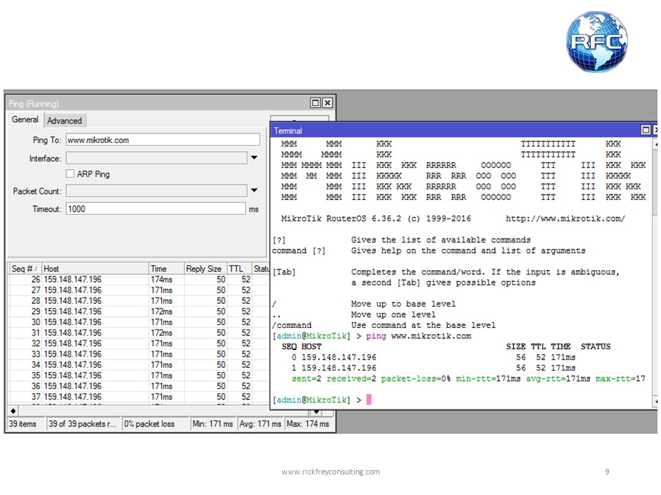This screenshot has height=495, width=661.
Task: Click the horizontal scroll left arrow
Action: tap(13, 411)
